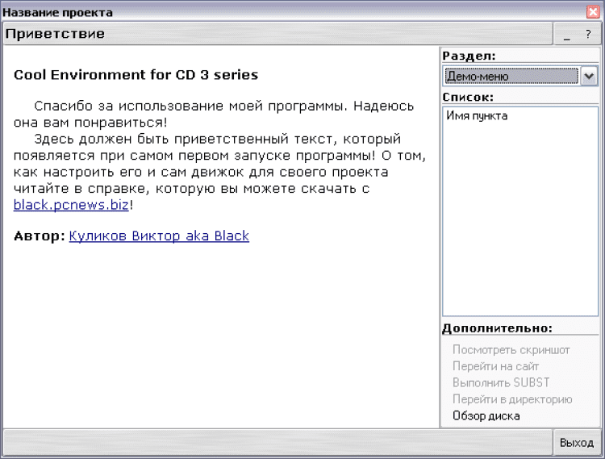Click empty space in the Список list box
Viewport: 605px width, 459px height.
(x=519, y=226)
